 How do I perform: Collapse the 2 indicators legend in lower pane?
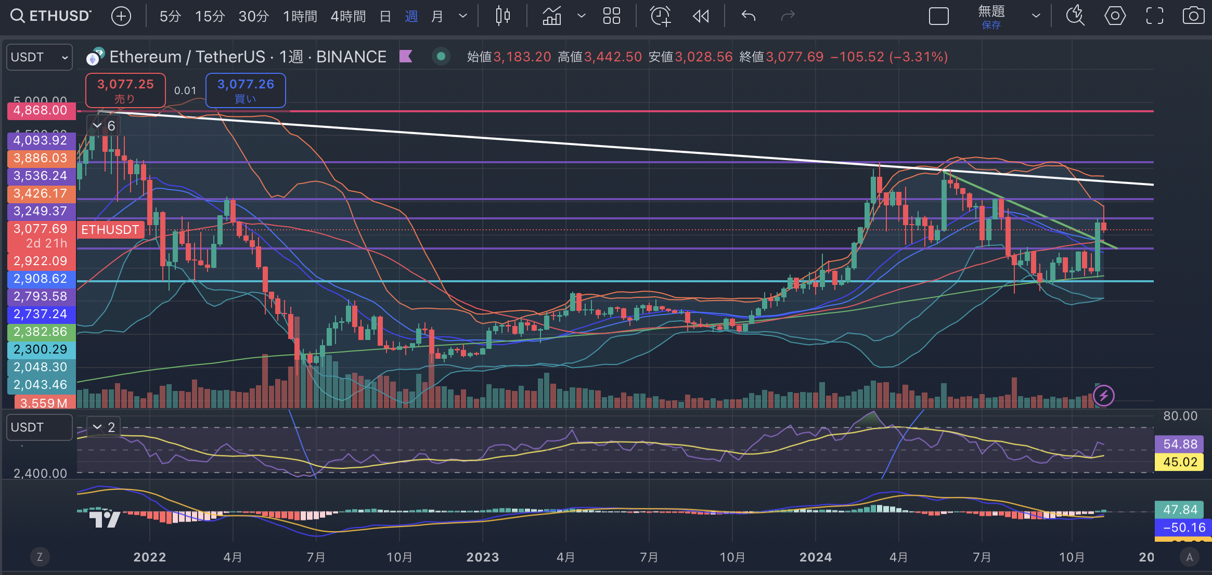click(97, 427)
